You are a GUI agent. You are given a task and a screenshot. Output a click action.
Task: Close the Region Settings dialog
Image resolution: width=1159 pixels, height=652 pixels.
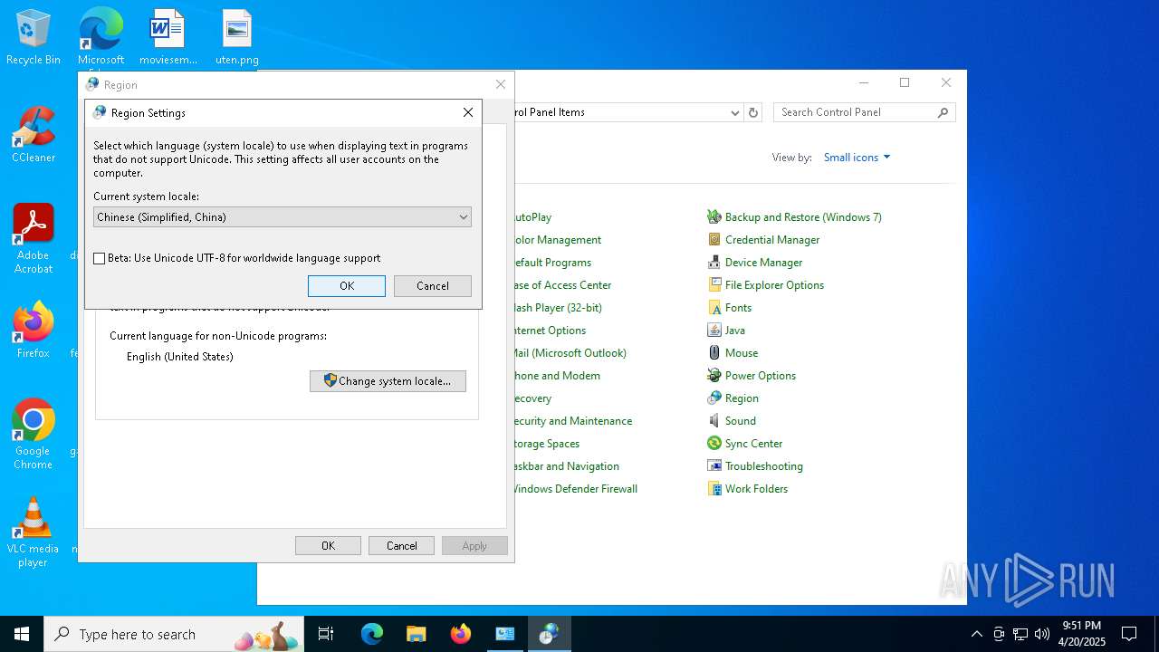(x=468, y=113)
